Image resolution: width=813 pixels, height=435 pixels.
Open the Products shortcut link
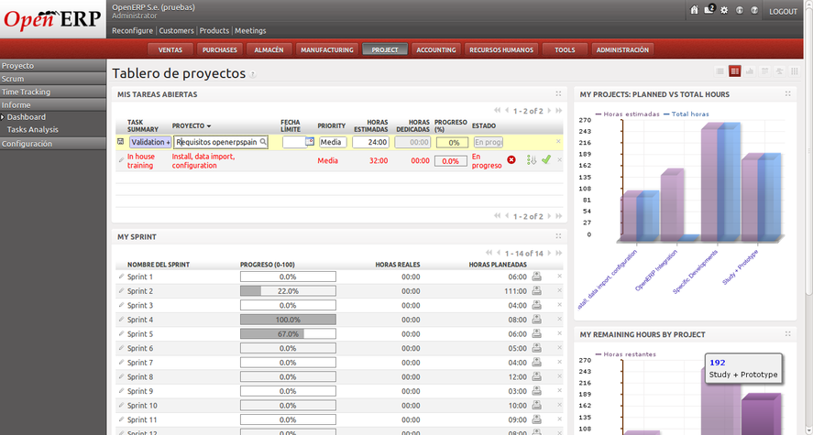click(x=214, y=30)
